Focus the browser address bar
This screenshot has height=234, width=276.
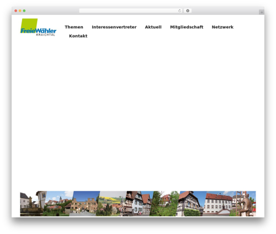[130, 11]
